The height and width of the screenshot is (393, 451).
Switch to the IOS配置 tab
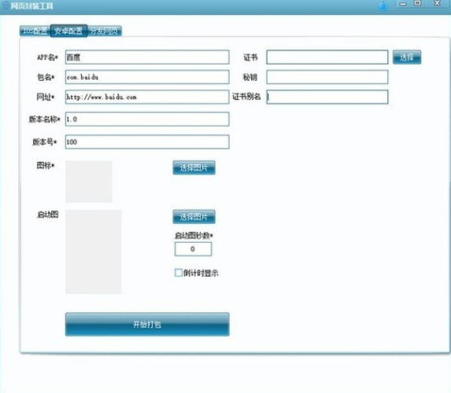[35, 31]
